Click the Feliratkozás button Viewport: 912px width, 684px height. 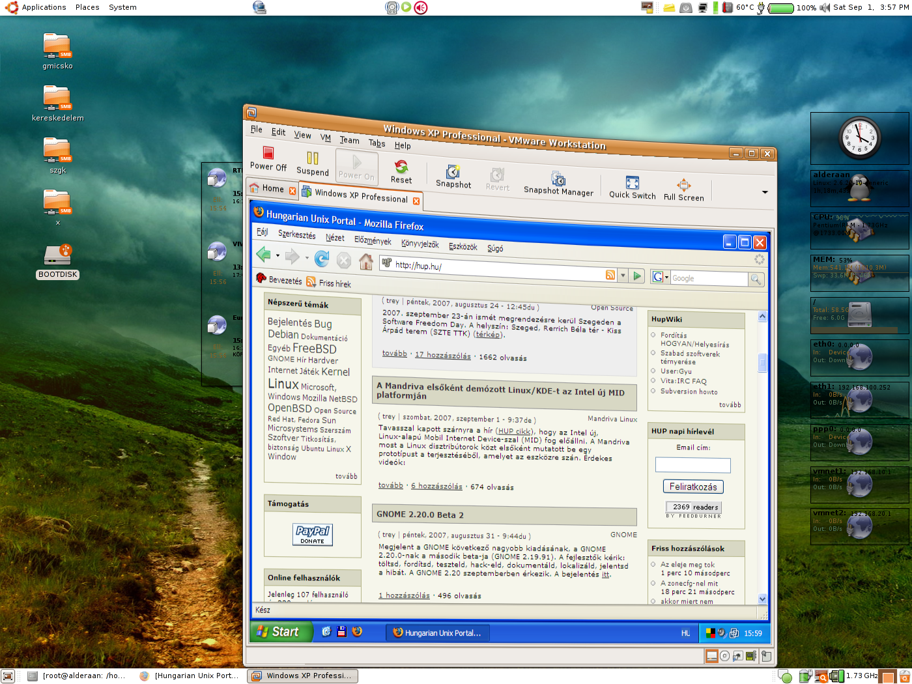(693, 487)
